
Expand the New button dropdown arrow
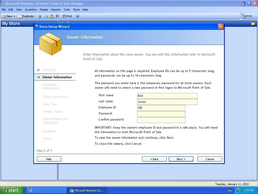(x=14, y=16)
